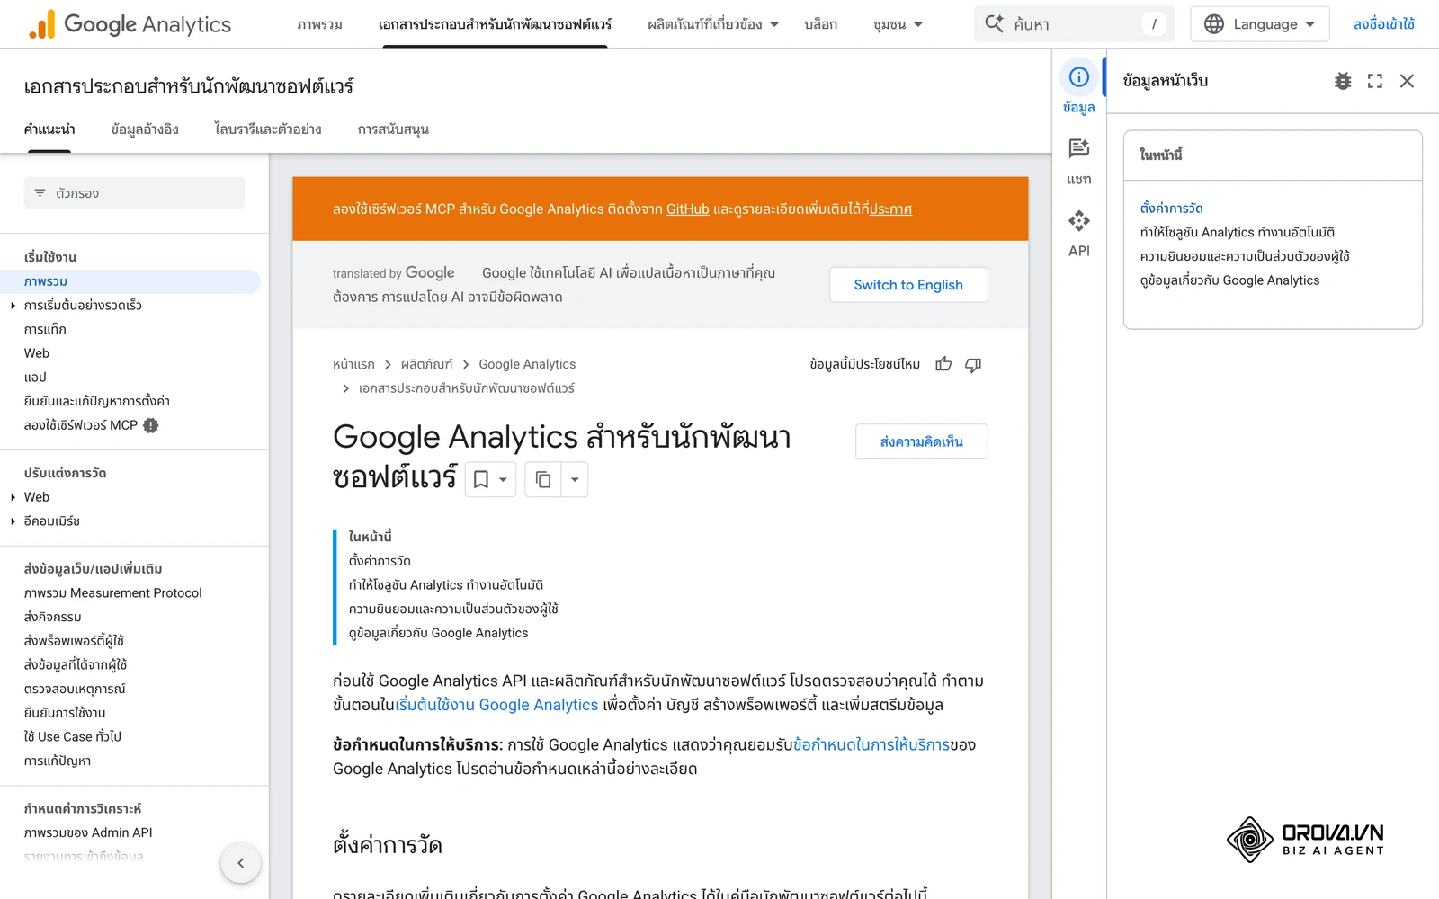Image resolution: width=1439 pixels, height=899 pixels.
Task: Close the ข้อมูลหน้าเว็บ panel
Action: 1408,81
